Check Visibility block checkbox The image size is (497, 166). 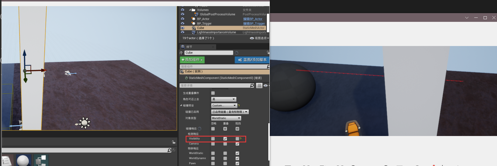pos(237,139)
